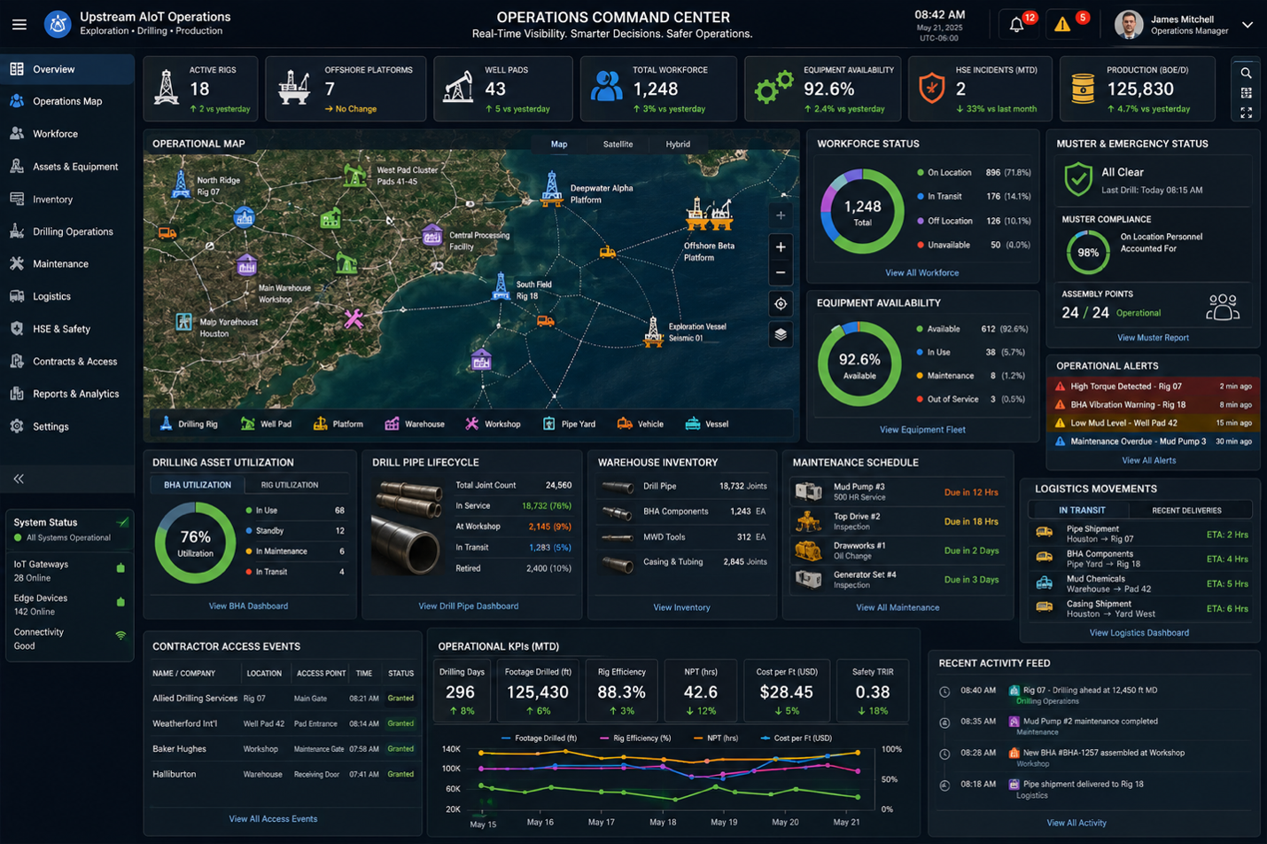Click Workforce Status donut chart
Screen dimensions: 1267x844
tap(862, 211)
